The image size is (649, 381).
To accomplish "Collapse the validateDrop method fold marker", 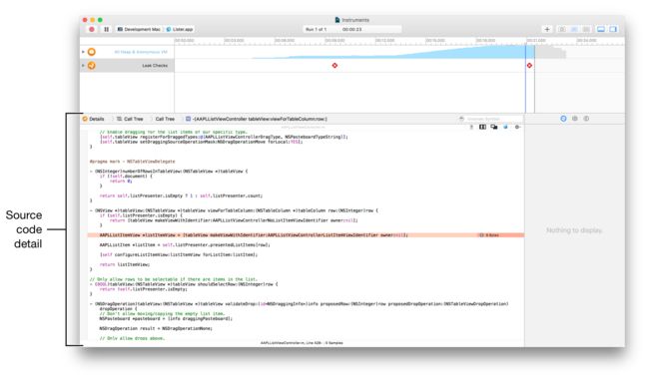I will pyautogui.click(x=92, y=304).
